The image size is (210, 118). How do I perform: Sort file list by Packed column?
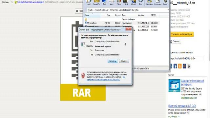click(x=118, y=15)
